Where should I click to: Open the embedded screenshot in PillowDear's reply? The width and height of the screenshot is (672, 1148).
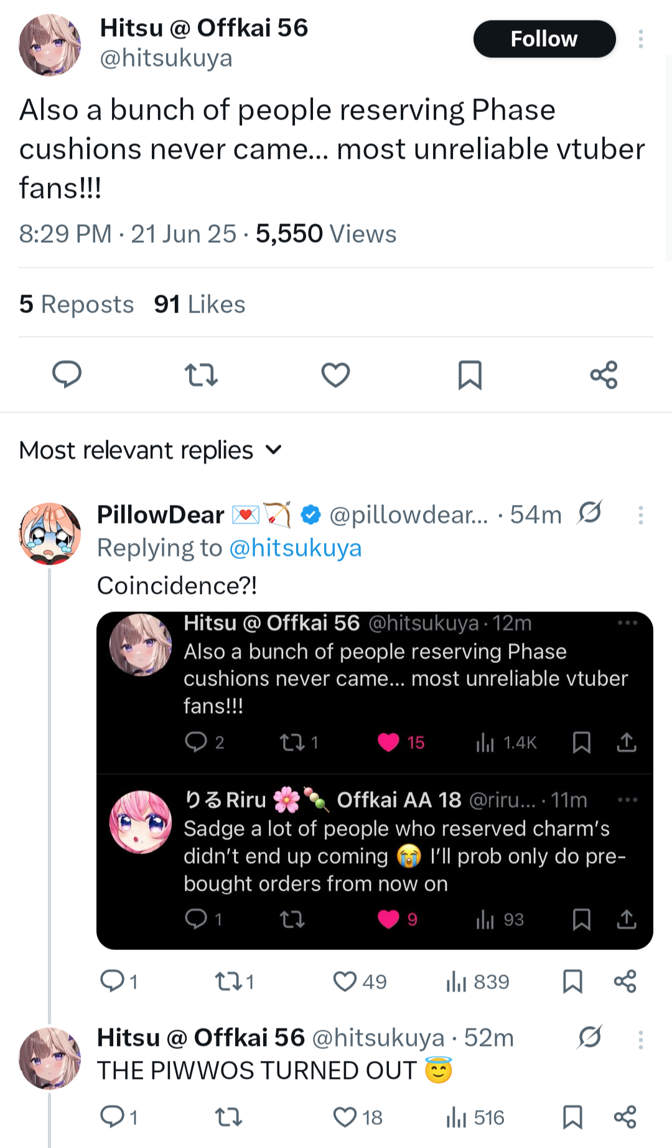tap(375, 781)
